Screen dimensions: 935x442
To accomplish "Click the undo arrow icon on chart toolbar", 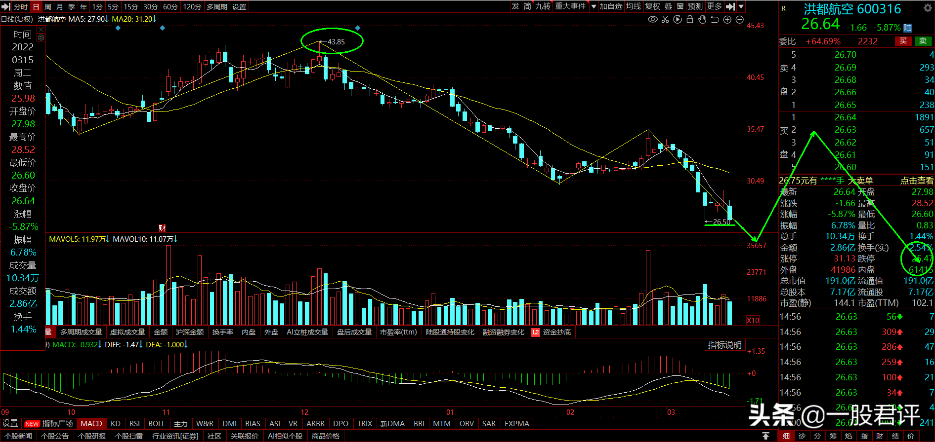I will [715, 19].
